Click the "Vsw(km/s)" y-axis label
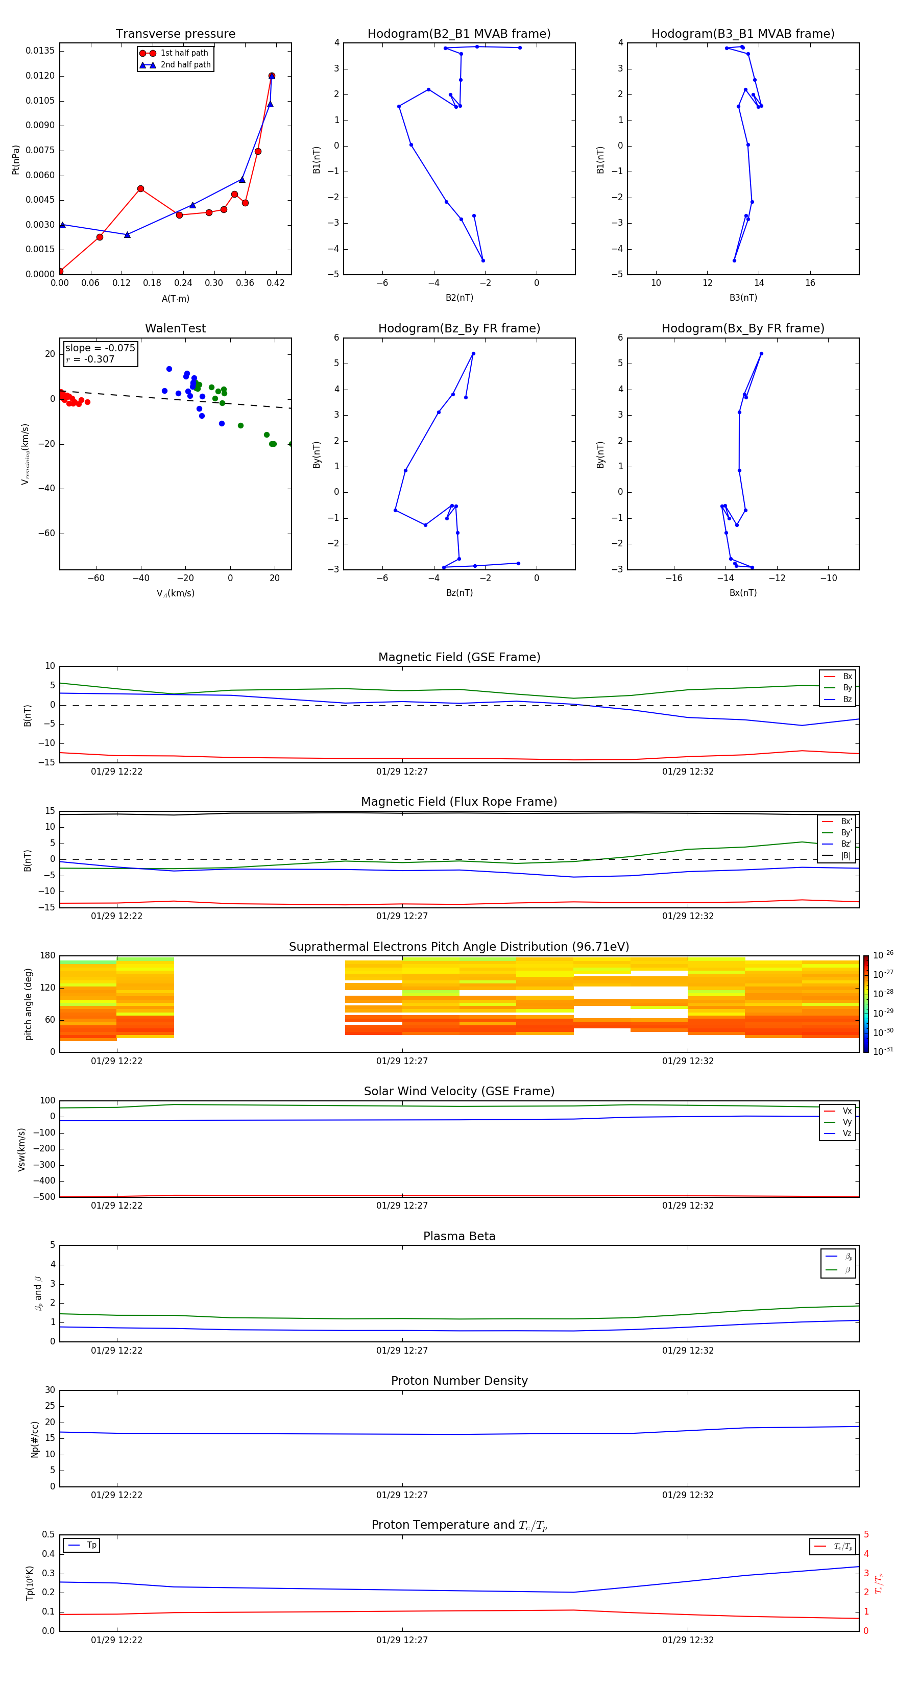This screenshot has height=1685, width=919. click(21, 1149)
